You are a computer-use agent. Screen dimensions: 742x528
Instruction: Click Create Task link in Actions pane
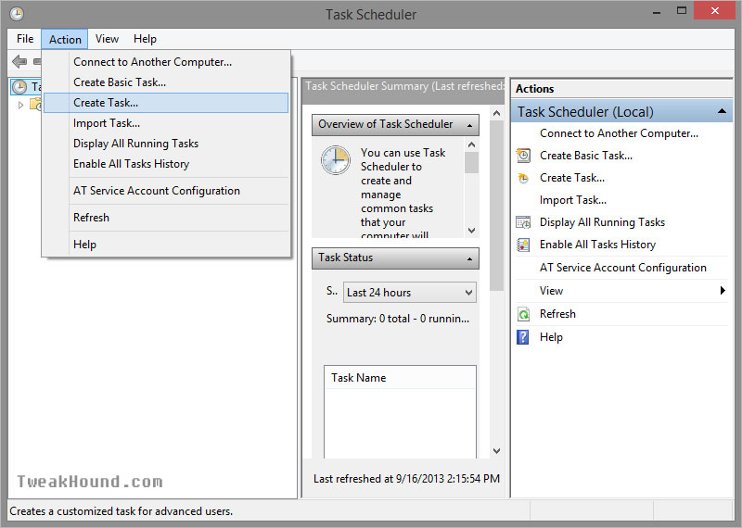572,178
